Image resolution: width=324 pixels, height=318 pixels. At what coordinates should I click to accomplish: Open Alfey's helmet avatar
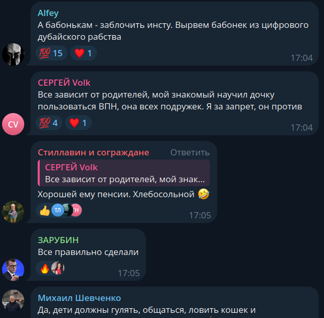coord(13,54)
